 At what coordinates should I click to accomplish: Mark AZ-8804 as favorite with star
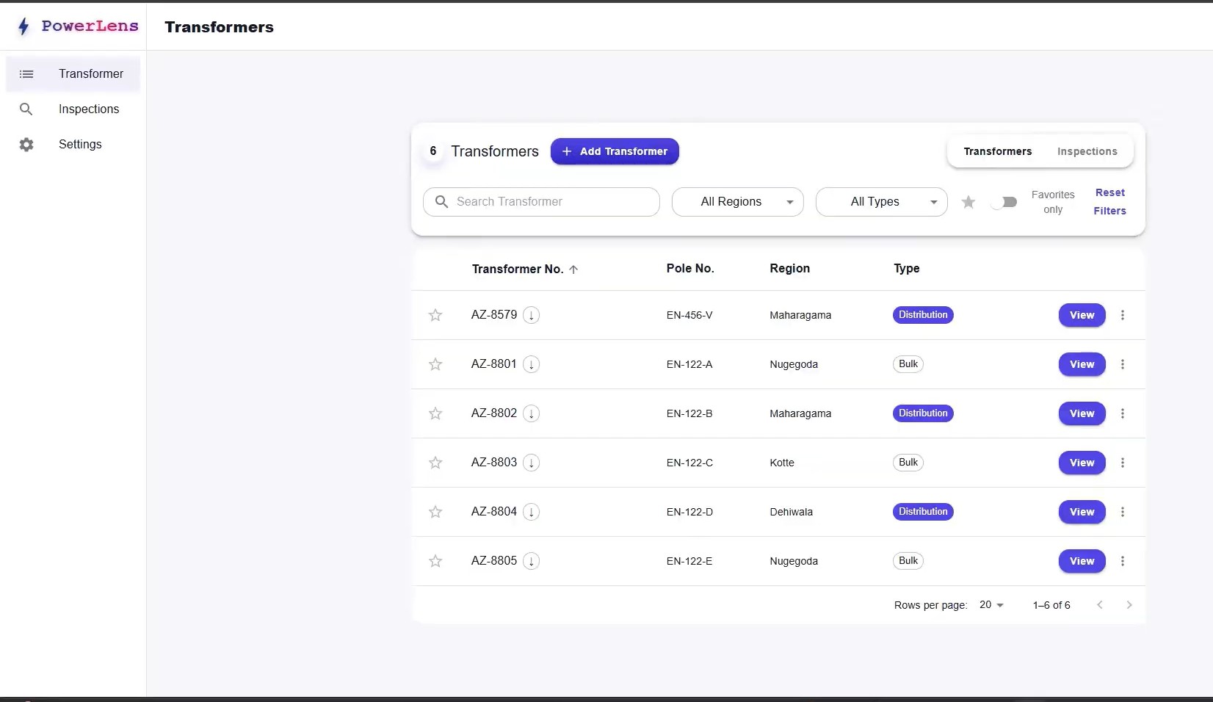coord(435,512)
